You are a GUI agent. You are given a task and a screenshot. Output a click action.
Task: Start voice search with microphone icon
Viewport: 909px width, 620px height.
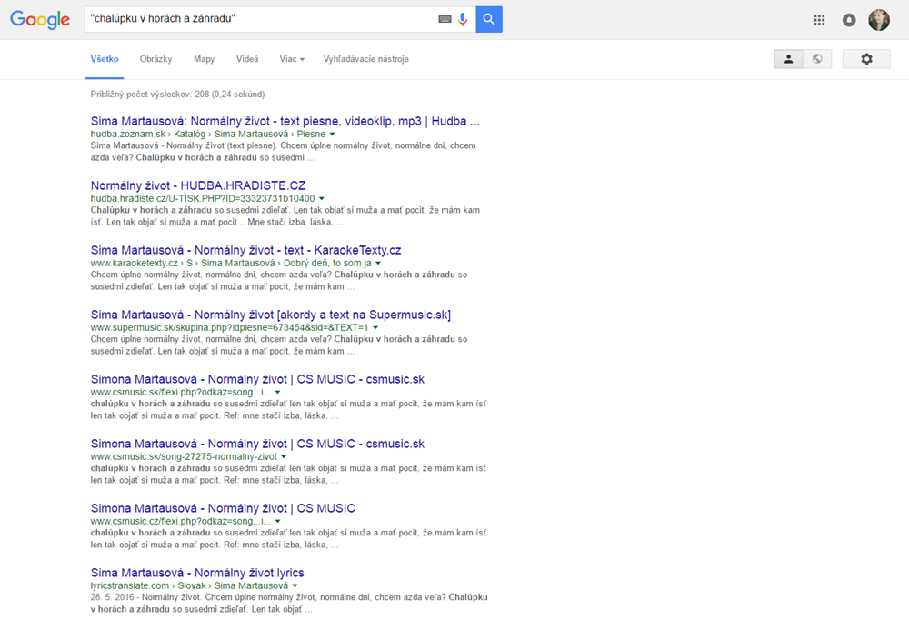(x=462, y=19)
